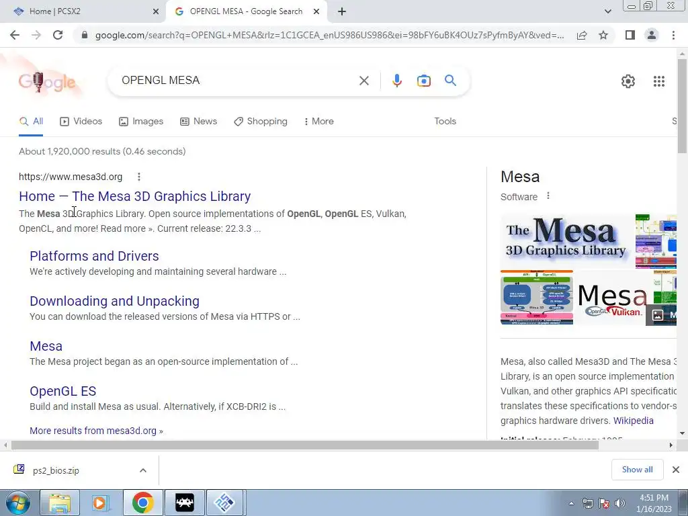The image size is (688, 516).
Task: Open the Wikipedia link in Mesa panel
Action: click(x=633, y=421)
